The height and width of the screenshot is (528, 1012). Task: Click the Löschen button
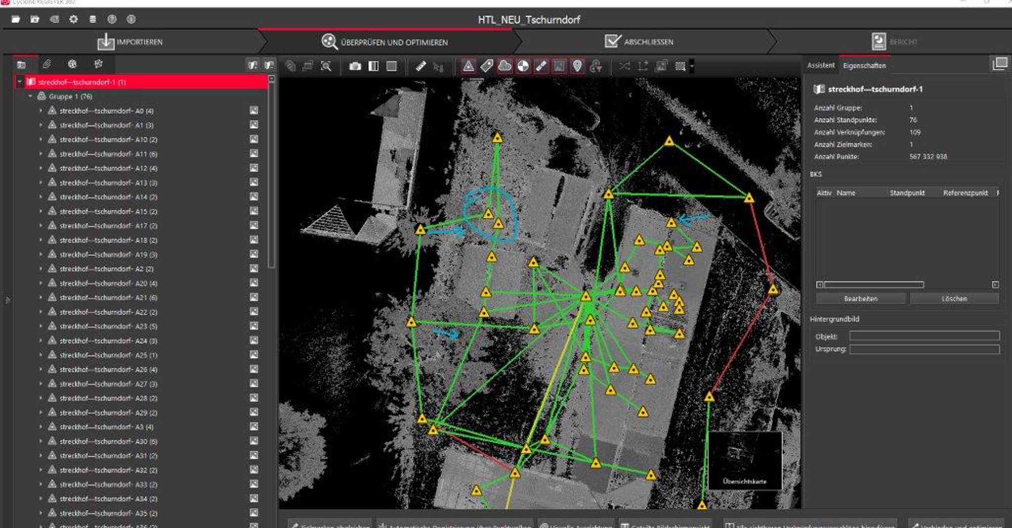point(954,299)
